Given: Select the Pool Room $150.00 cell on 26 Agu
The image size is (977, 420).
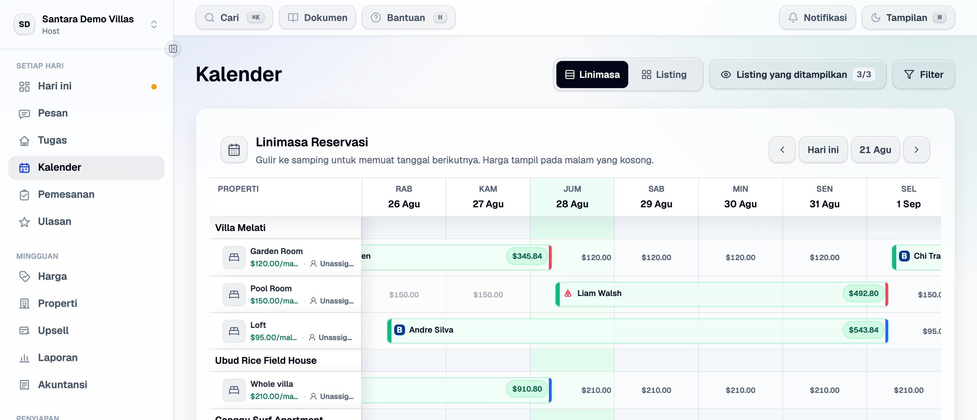Looking at the screenshot, I should pos(404,295).
